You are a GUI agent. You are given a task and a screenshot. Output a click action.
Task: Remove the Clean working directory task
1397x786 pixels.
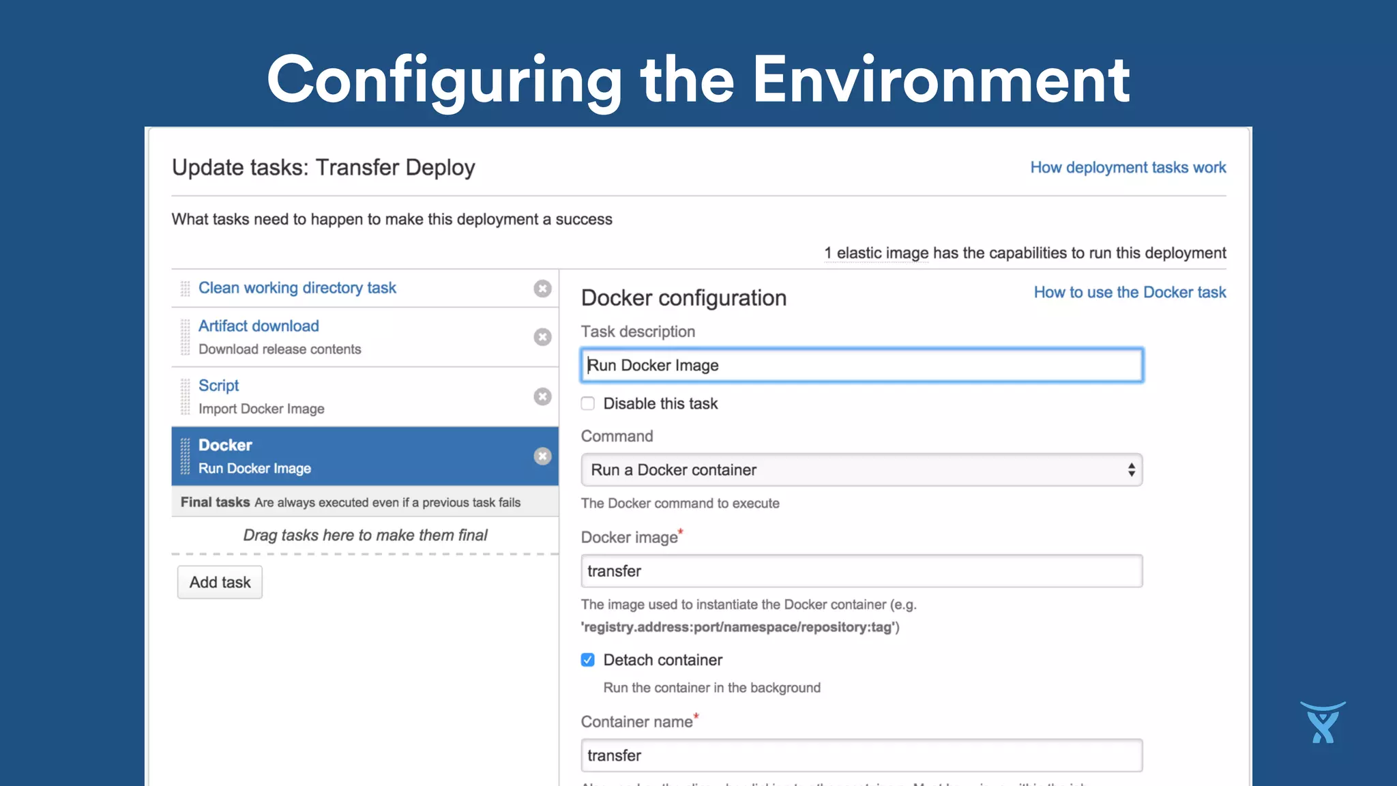(x=542, y=289)
